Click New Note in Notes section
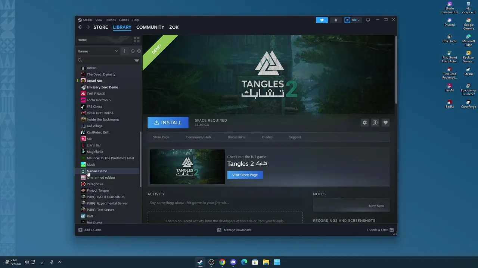This screenshot has width=478, height=268. (376, 206)
